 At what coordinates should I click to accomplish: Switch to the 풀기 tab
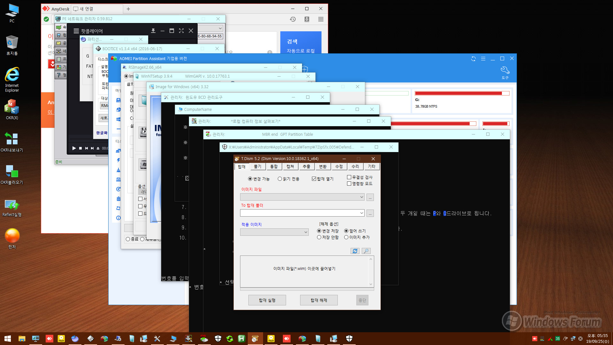[x=257, y=167]
